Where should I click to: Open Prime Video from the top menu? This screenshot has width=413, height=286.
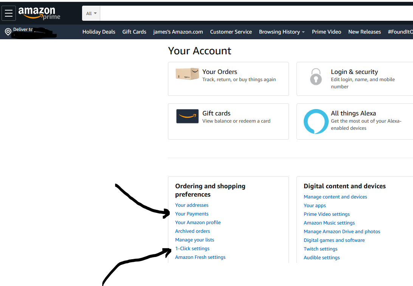pyautogui.click(x=326, y=32)
